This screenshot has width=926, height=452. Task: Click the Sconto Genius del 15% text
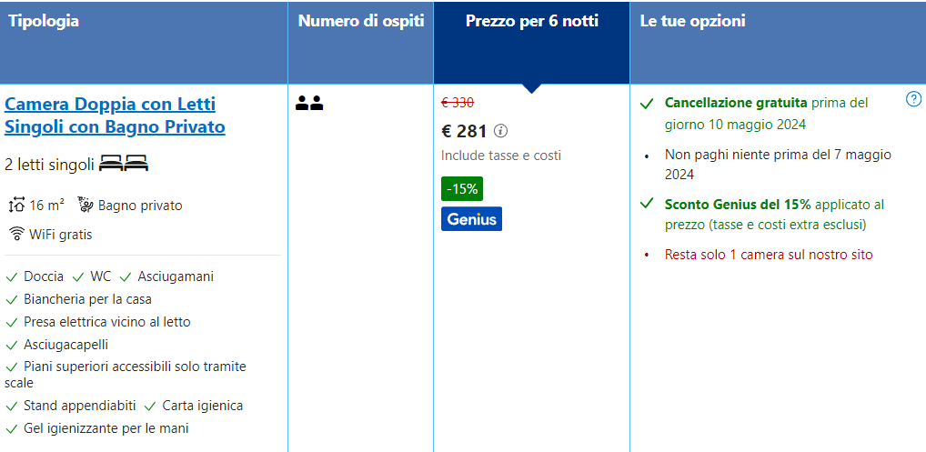pos(738,205)
